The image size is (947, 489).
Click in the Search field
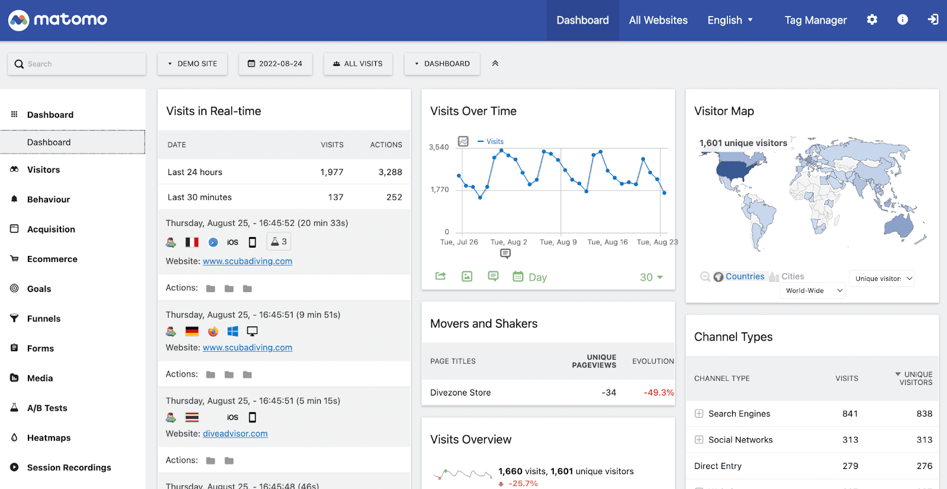click(77, 64)
